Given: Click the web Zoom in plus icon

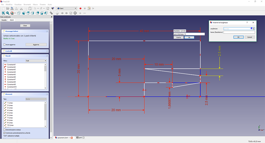Looking at the screenshot, I should tap(80, 13).
